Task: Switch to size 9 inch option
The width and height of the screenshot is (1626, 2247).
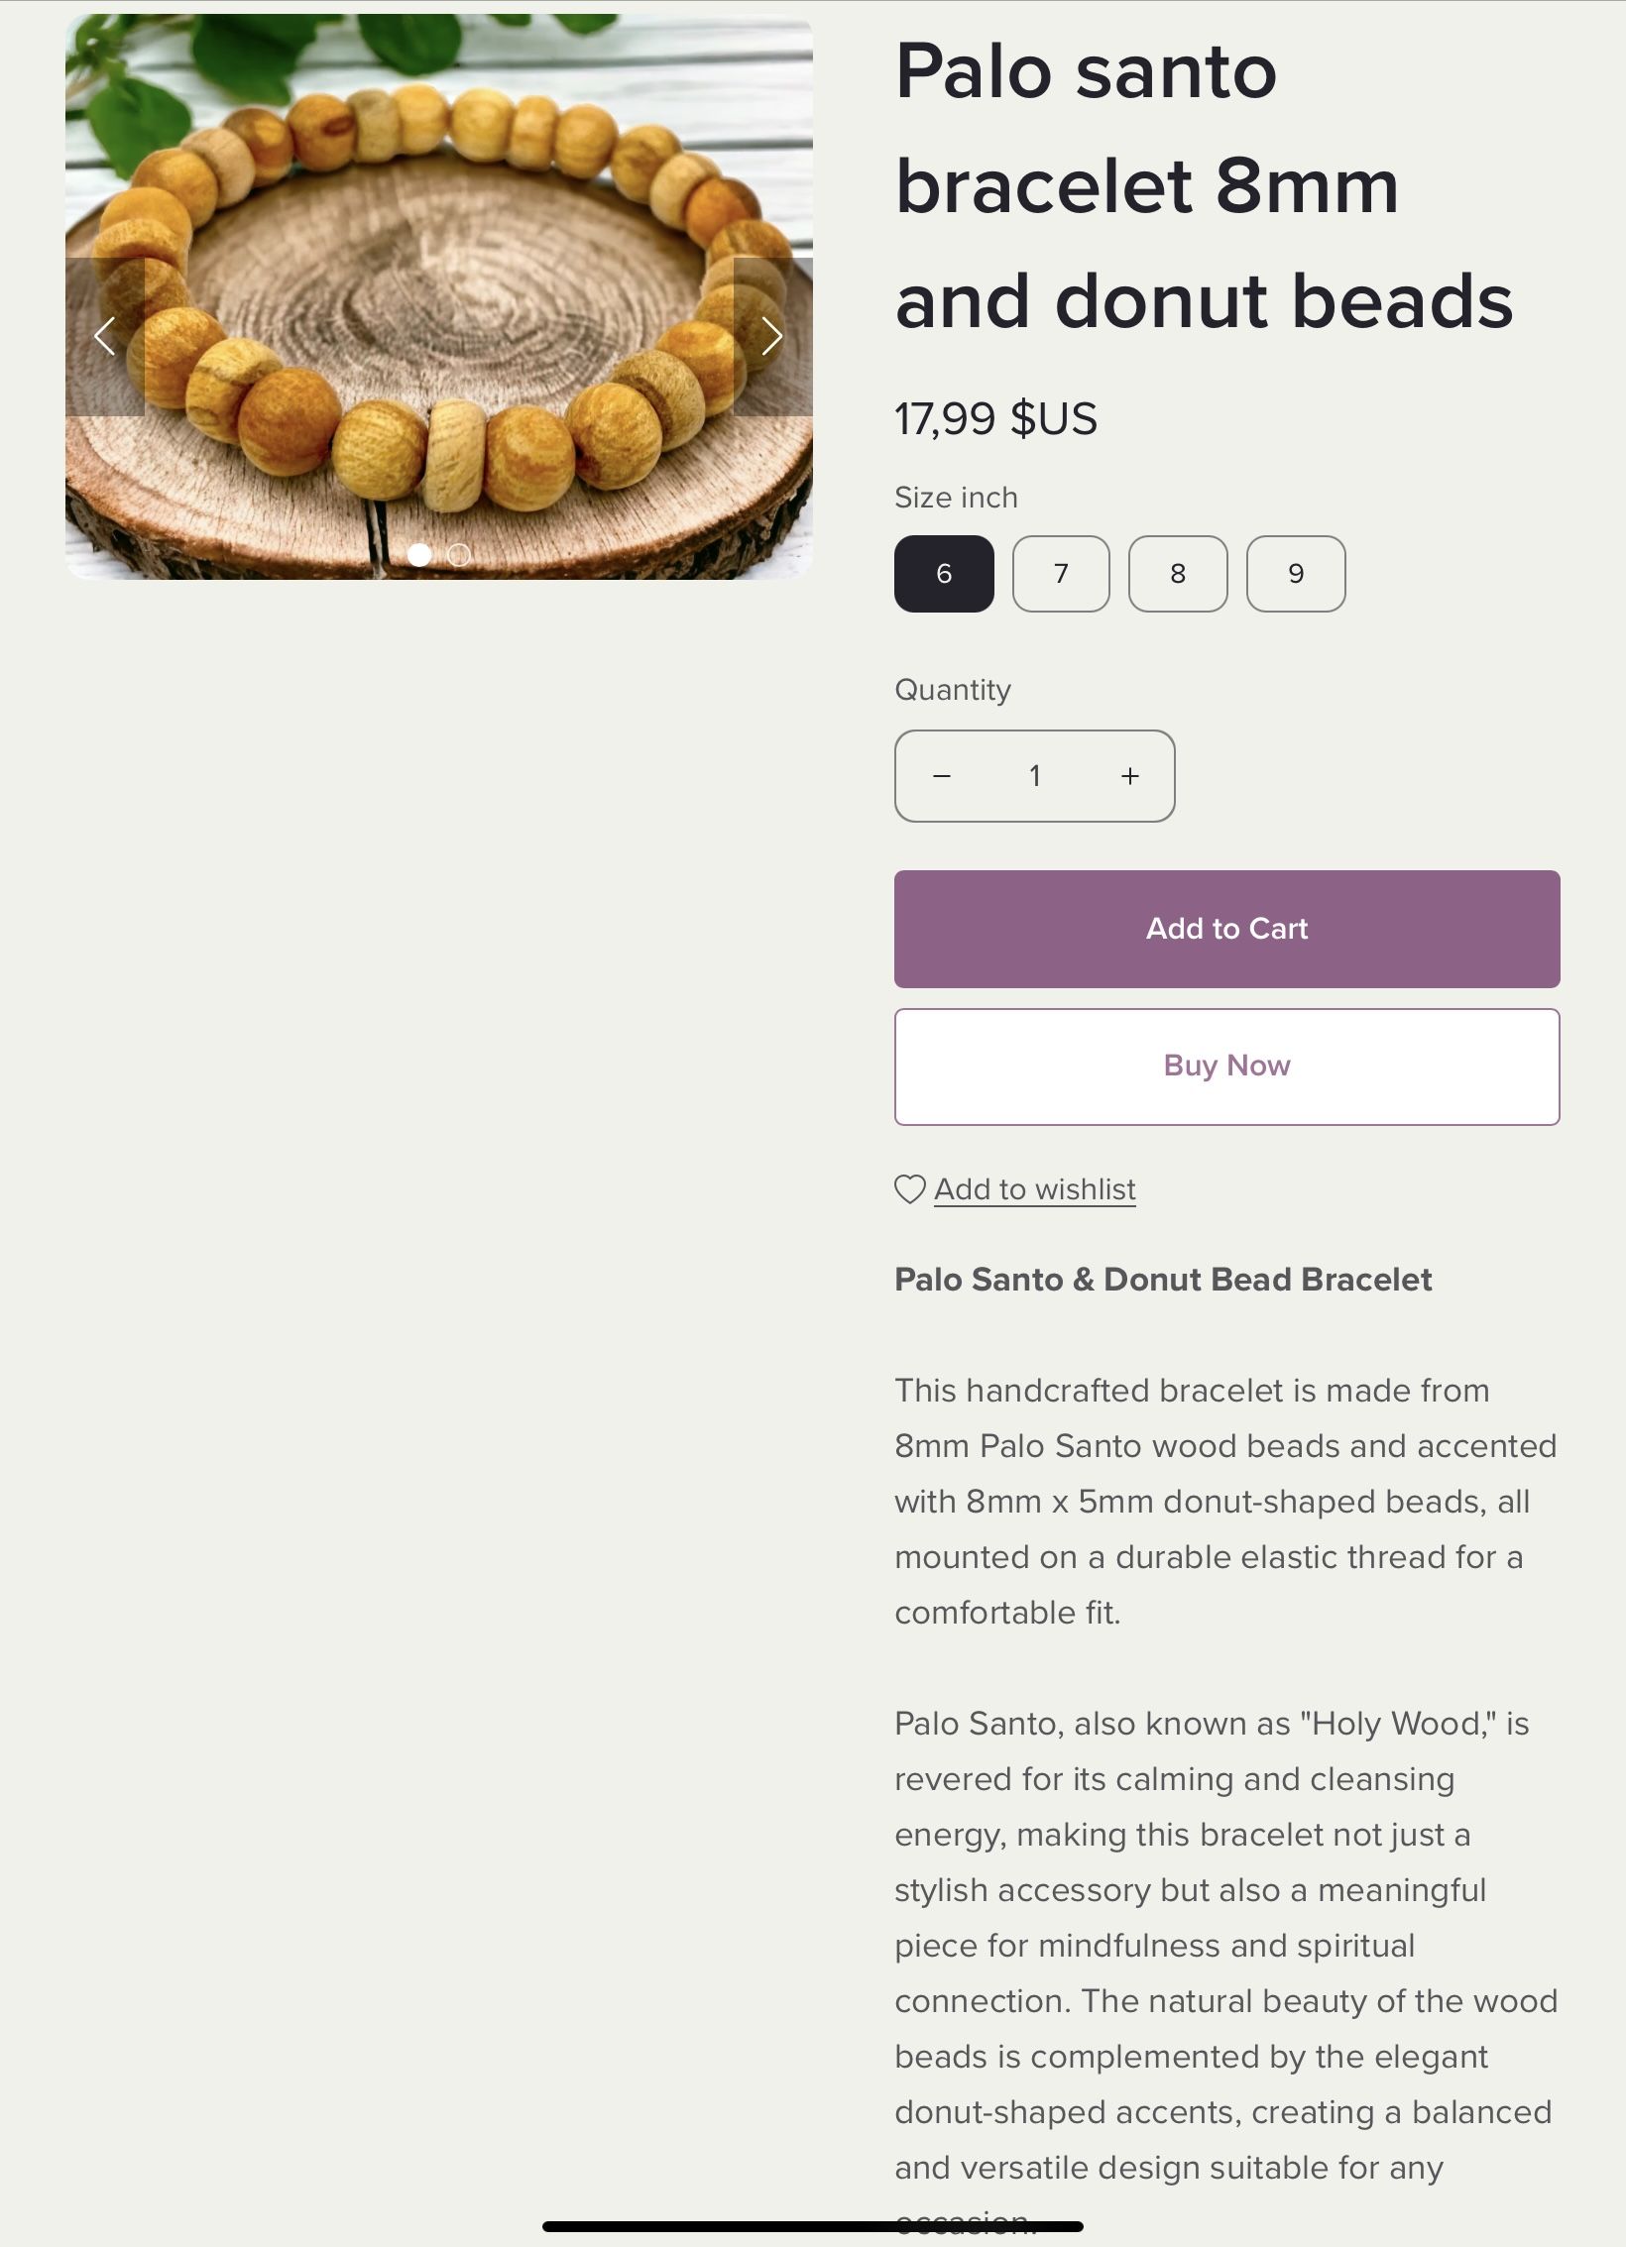Action: (1296, 574)
